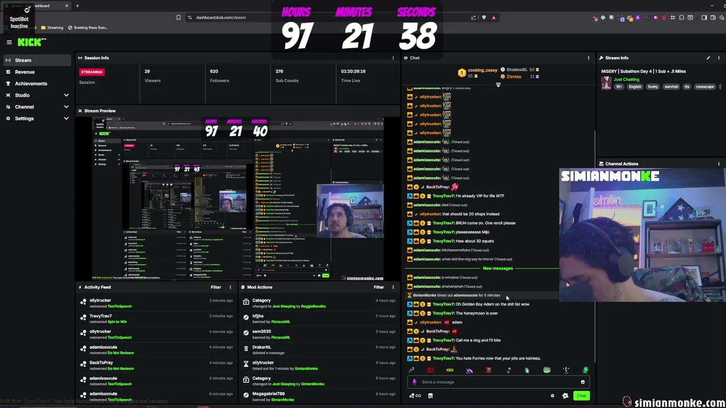Click the splat icon beside Chat button
Viewport: 726px width, 408px height.
tap(565, 396)
